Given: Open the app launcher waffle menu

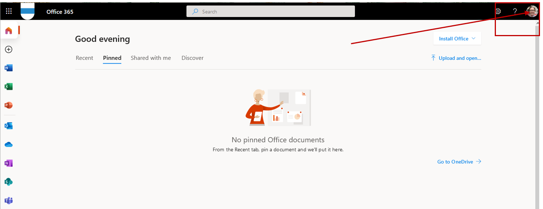Looking at the screenshot, I should click(9, 11).
